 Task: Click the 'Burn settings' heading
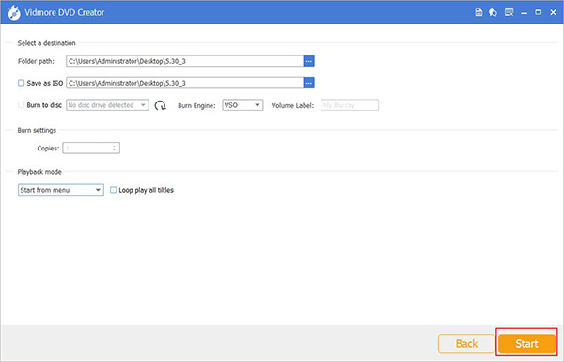click(x=37, y=131)
